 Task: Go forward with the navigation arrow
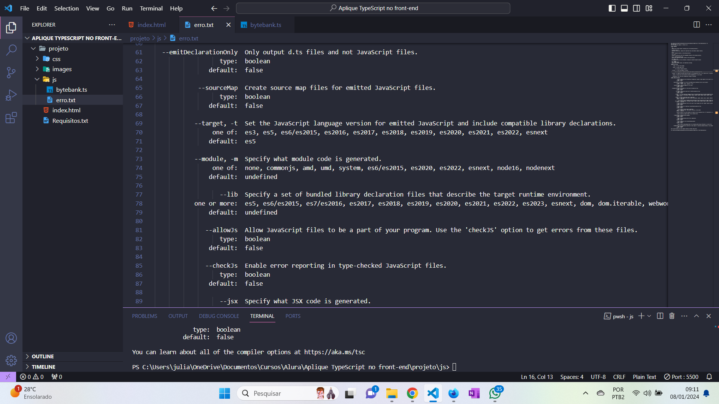[226, 8]
